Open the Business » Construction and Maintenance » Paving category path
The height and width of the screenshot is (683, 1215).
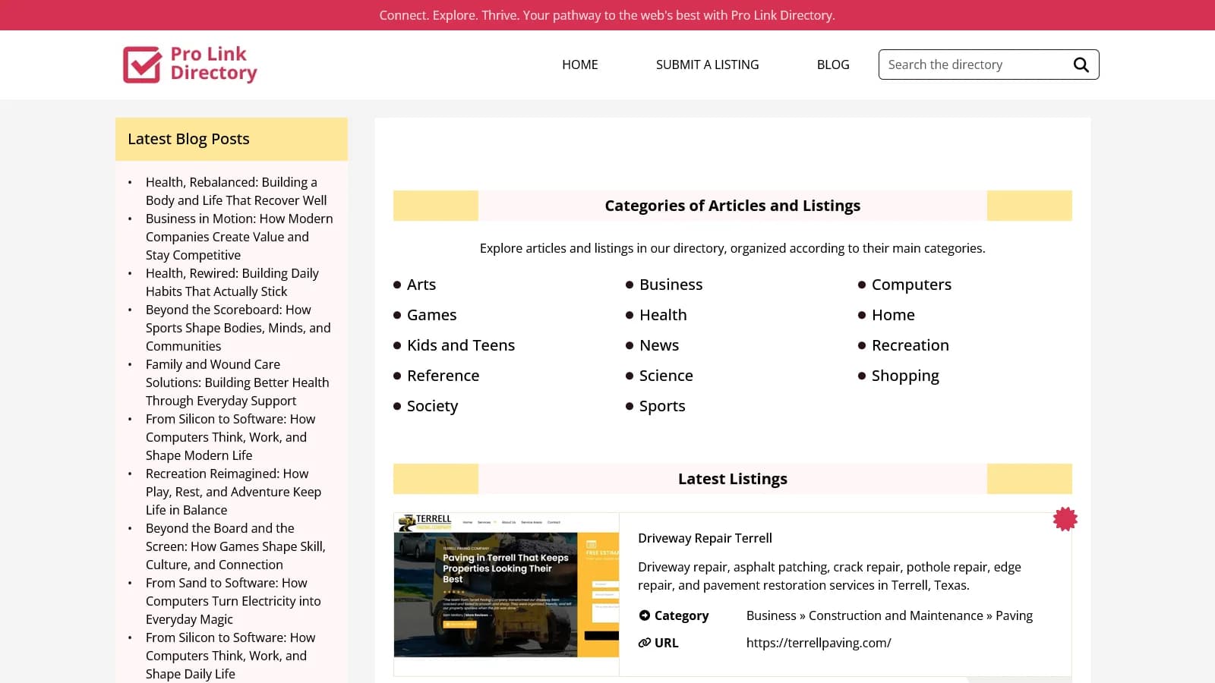(x=889, y=615)
